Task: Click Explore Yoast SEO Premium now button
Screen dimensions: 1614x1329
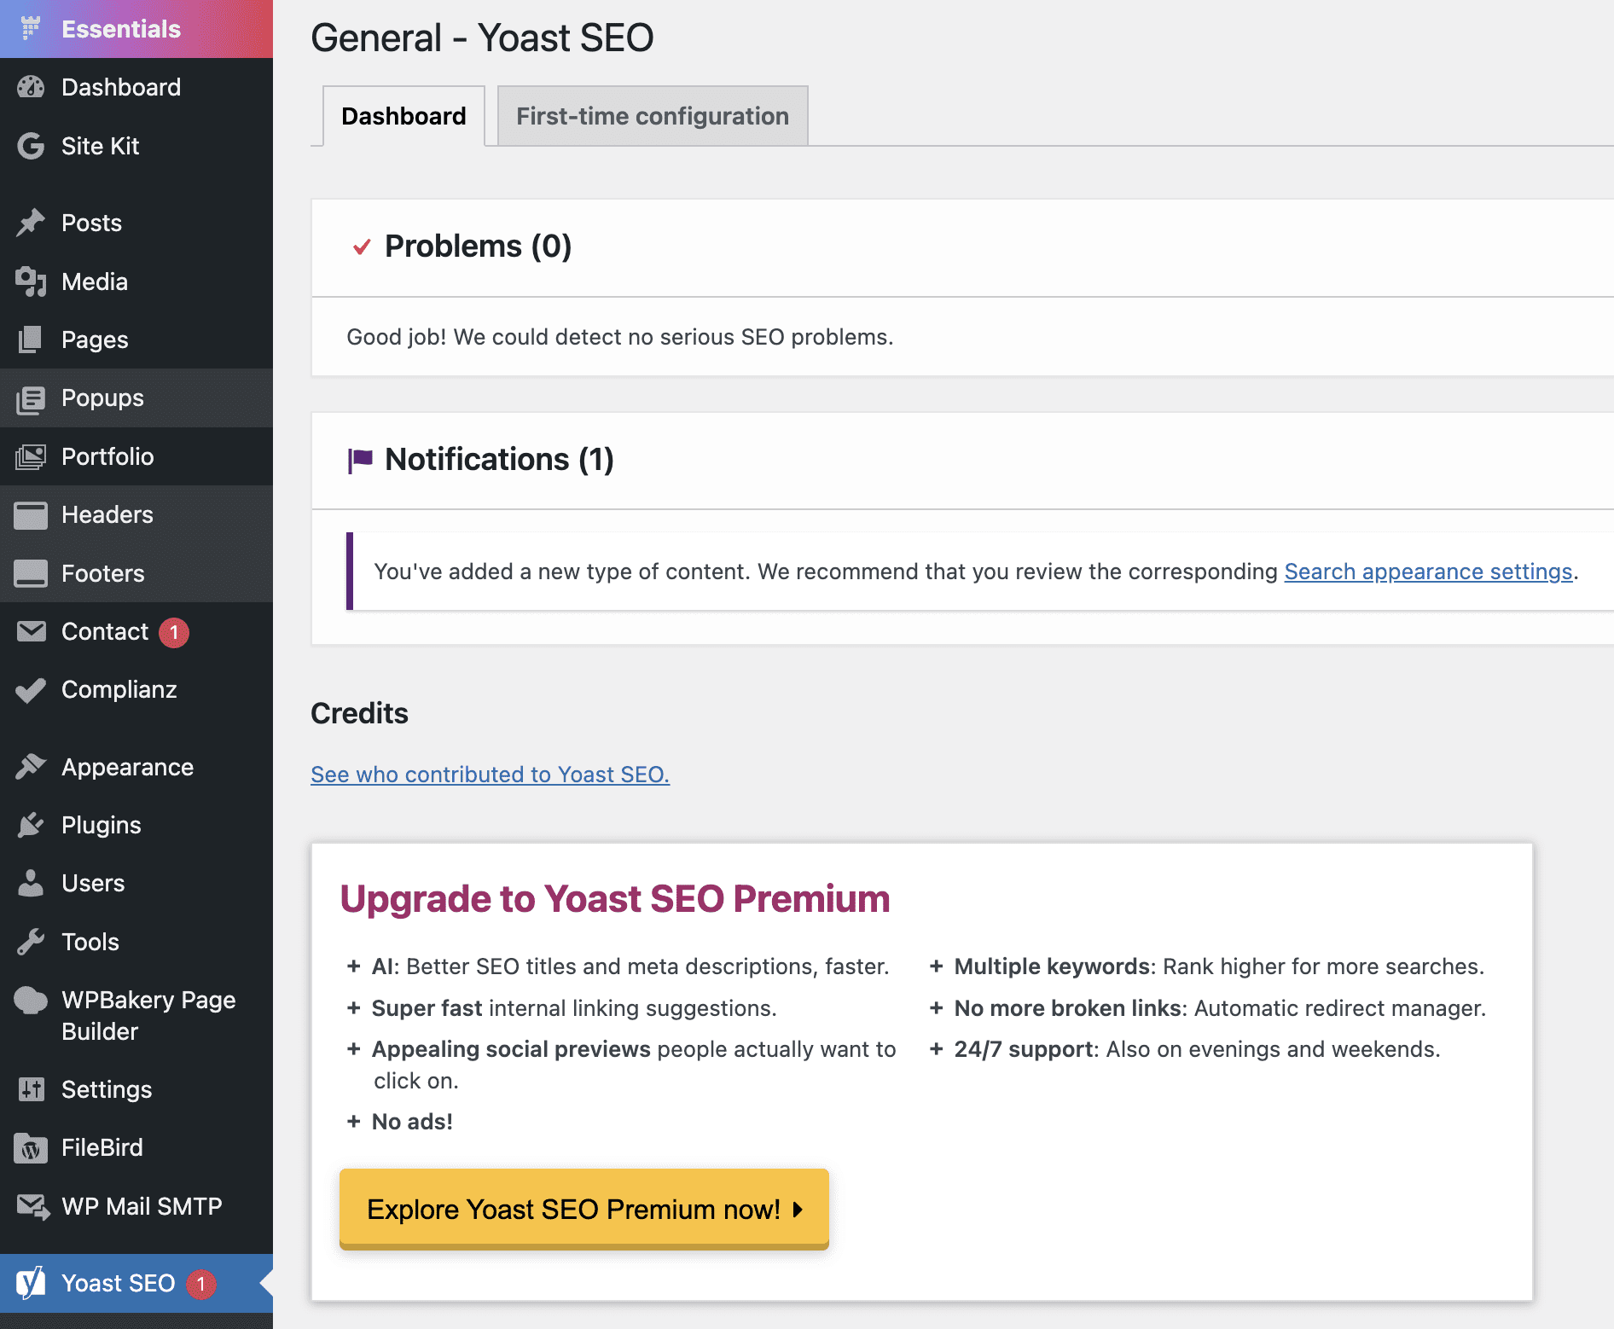Action: pos(584,1209)
